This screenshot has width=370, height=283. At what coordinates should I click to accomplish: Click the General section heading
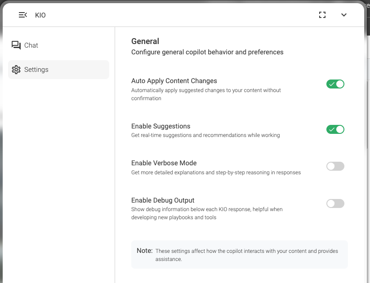point(145,41)
